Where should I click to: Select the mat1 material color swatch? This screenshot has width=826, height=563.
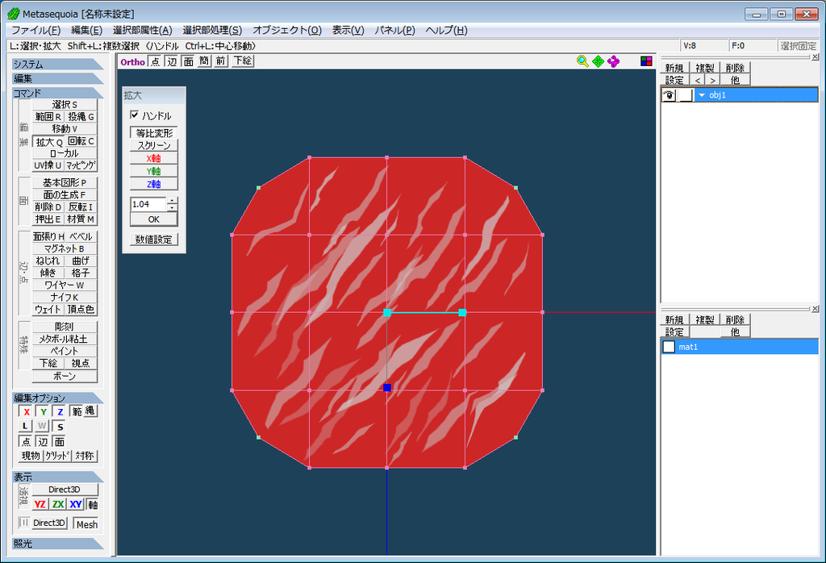point(669,347)
